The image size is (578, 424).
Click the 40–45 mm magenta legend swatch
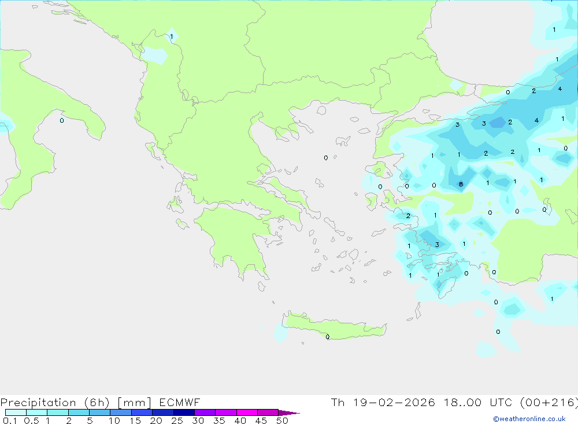247,412
